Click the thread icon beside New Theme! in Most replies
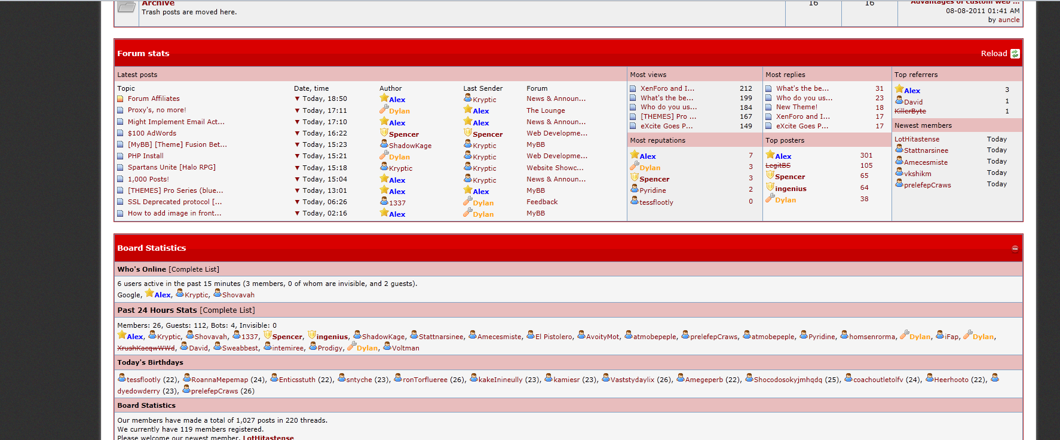 pyautogui.click(x=768, y=107)
